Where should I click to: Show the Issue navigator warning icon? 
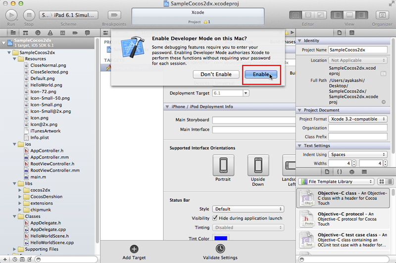point(50,33)
